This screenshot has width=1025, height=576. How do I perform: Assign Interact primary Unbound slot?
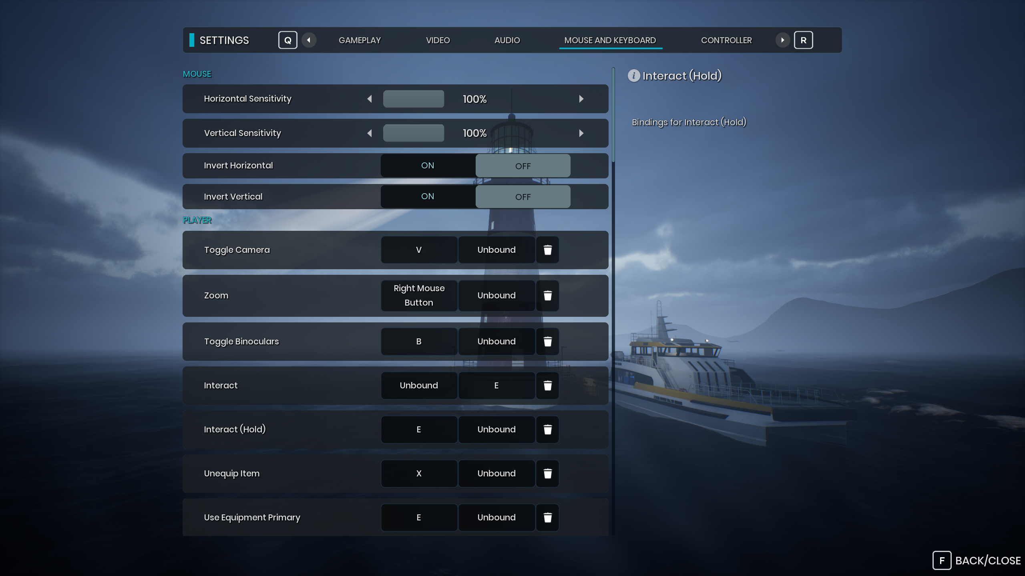[x=419, y=386]
